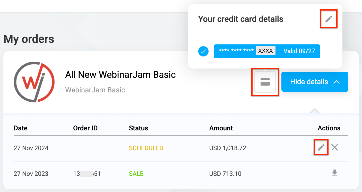This screenshot has width=362, height=192.
Task: Hide the expanded WebinarJam Basic order list
Action: [315, 82]
